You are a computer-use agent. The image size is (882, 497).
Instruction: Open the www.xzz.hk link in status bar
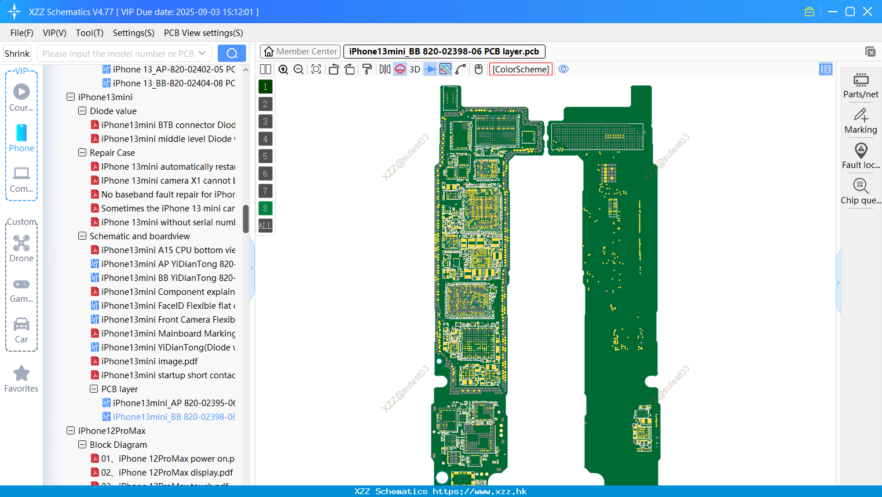[x=480, y=491]
